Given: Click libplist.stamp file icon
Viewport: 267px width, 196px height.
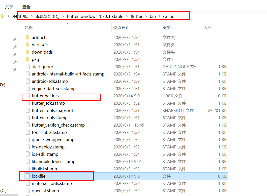Looking at the screenshot, I should [27, 169].
